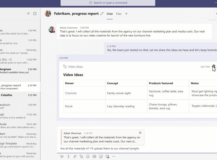Click the Fabrikam, progress report title
Screen dimensions: 217x160
click(76, 14)
